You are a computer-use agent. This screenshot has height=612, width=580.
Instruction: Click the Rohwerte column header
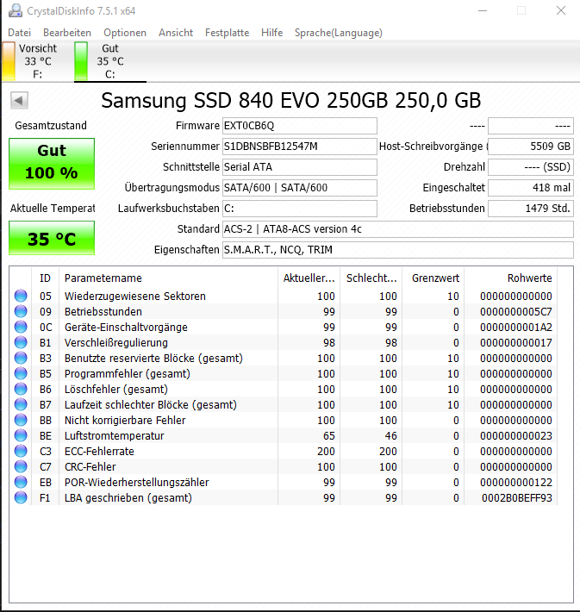coord(510,278)
